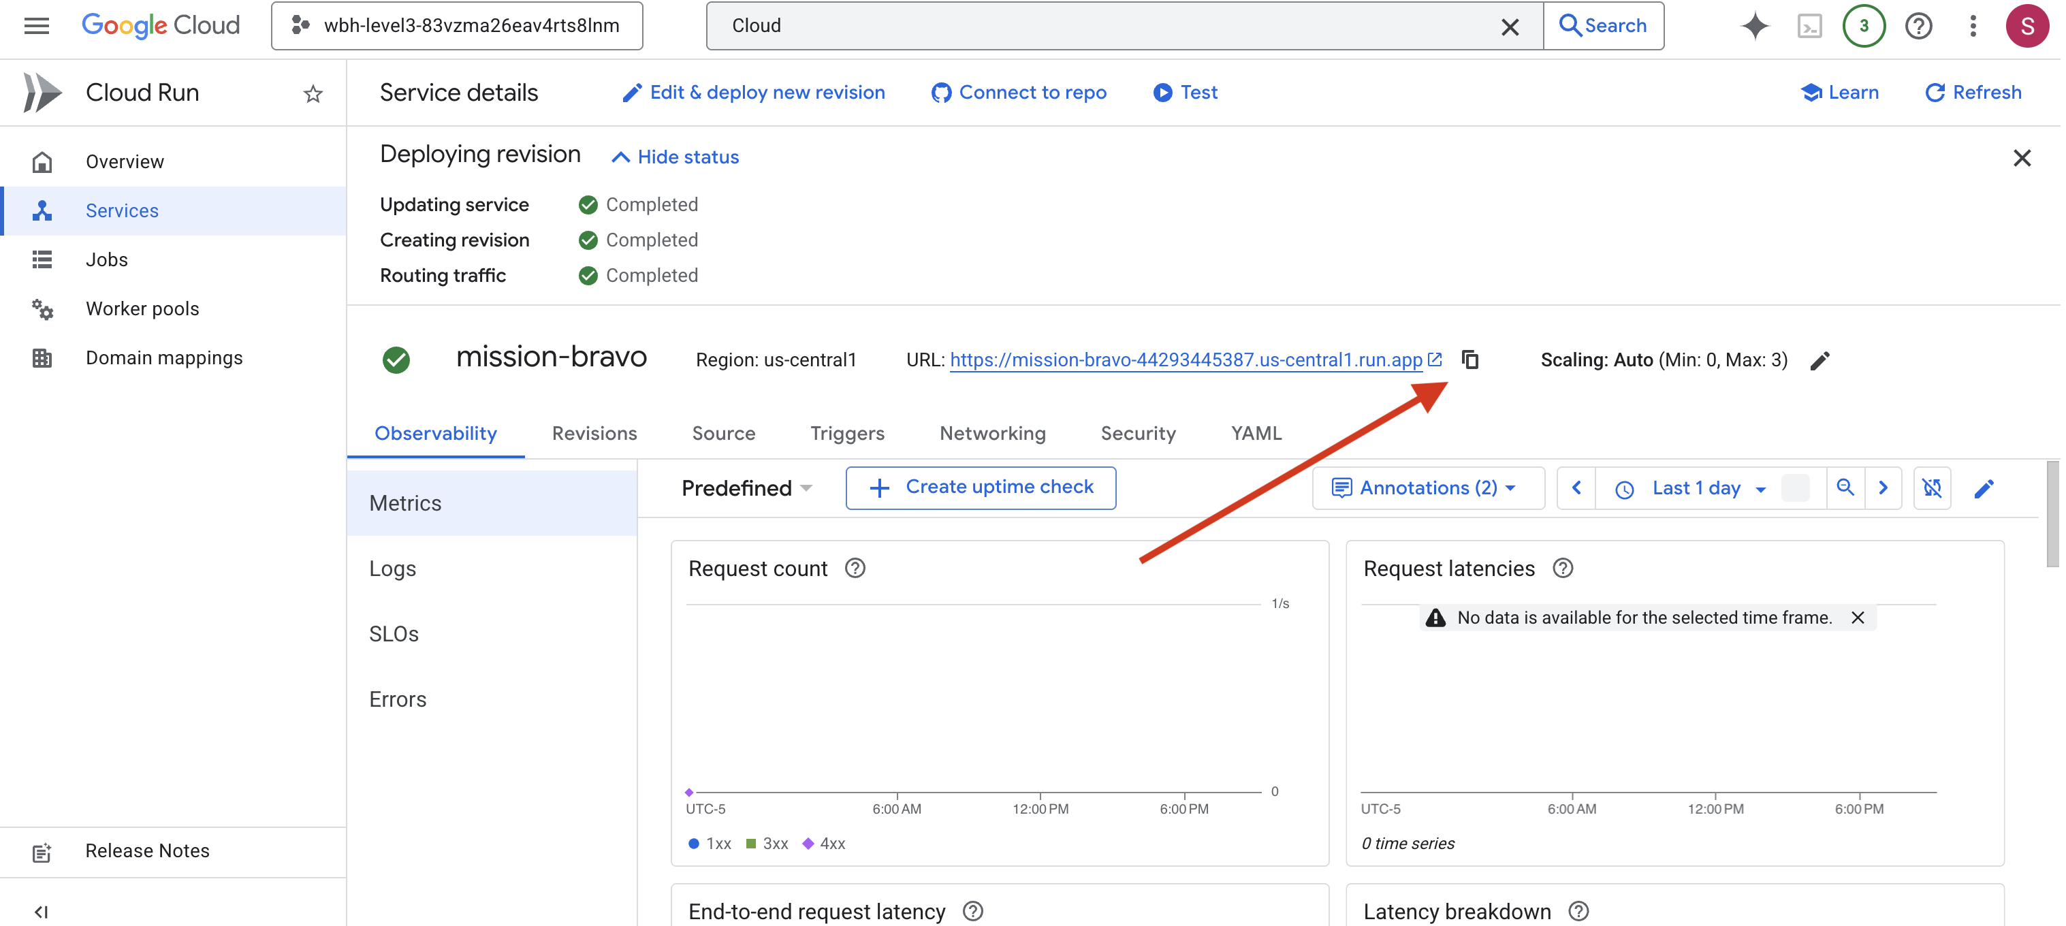
Task: Toggle the sync-off chart crosshair icon
Action: click(1931, 488)
